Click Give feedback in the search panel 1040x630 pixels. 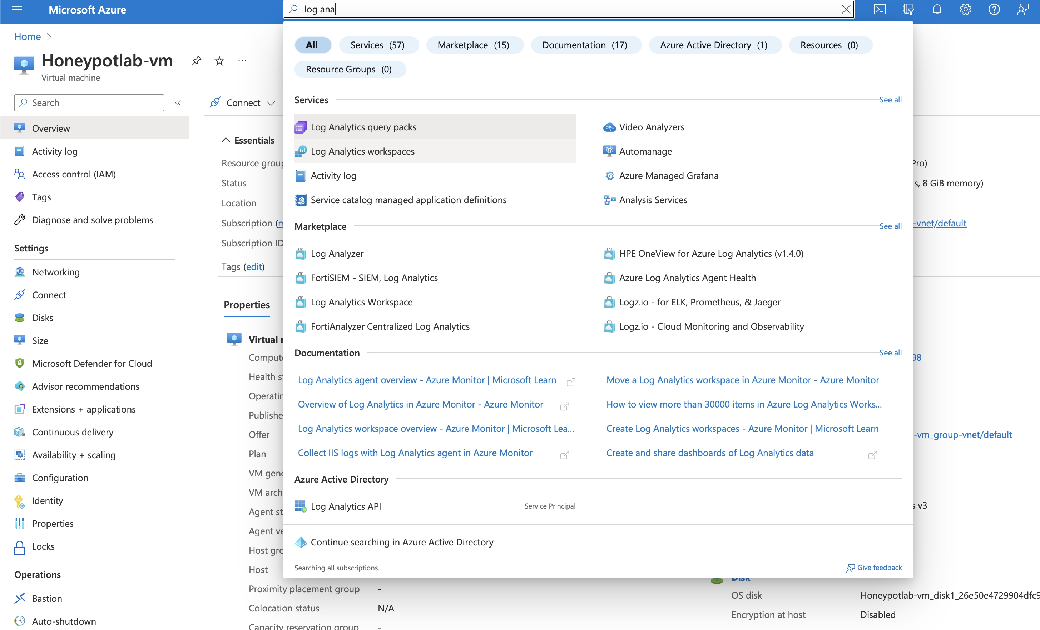874,567
